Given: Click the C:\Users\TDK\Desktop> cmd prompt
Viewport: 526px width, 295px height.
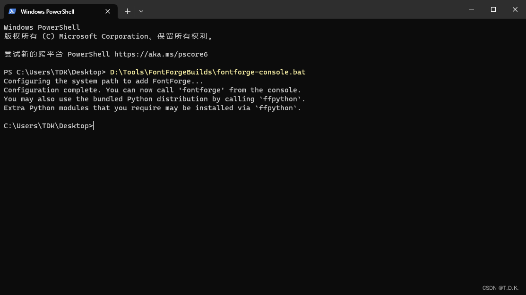Looking at the screenshot, I should coord(48,126).
